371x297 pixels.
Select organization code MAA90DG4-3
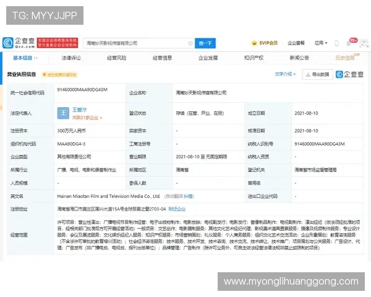[71, 144]
